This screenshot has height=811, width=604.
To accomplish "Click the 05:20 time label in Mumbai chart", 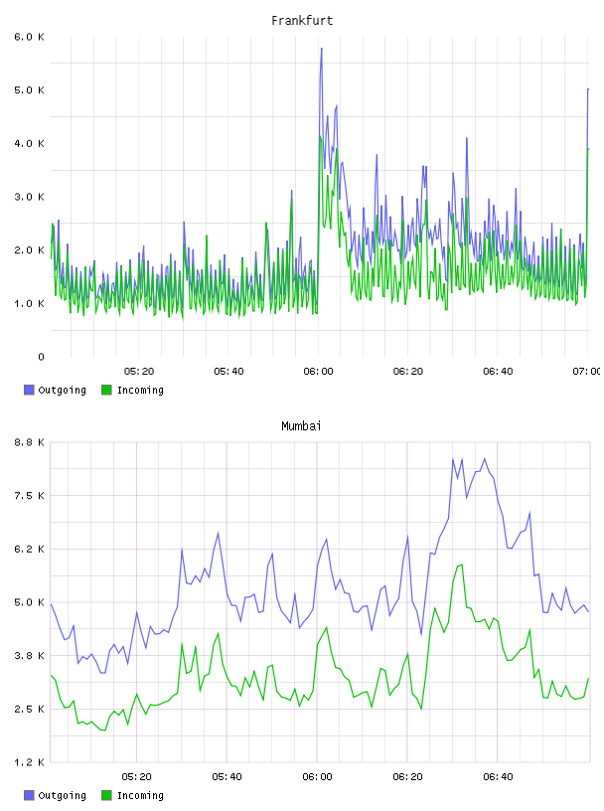I will coord(136,776).
